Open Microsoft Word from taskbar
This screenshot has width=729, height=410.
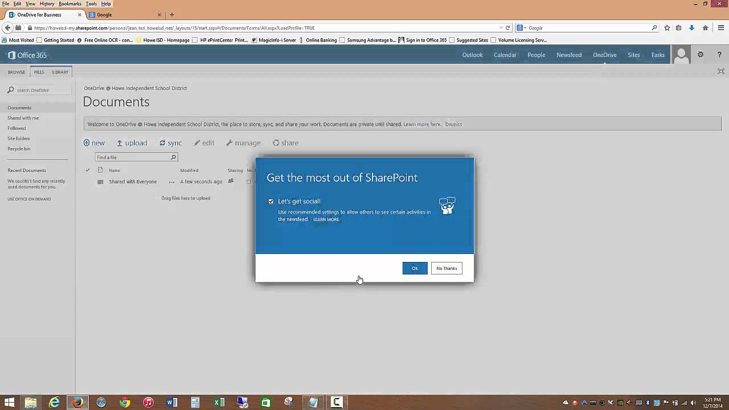point(171,403)
